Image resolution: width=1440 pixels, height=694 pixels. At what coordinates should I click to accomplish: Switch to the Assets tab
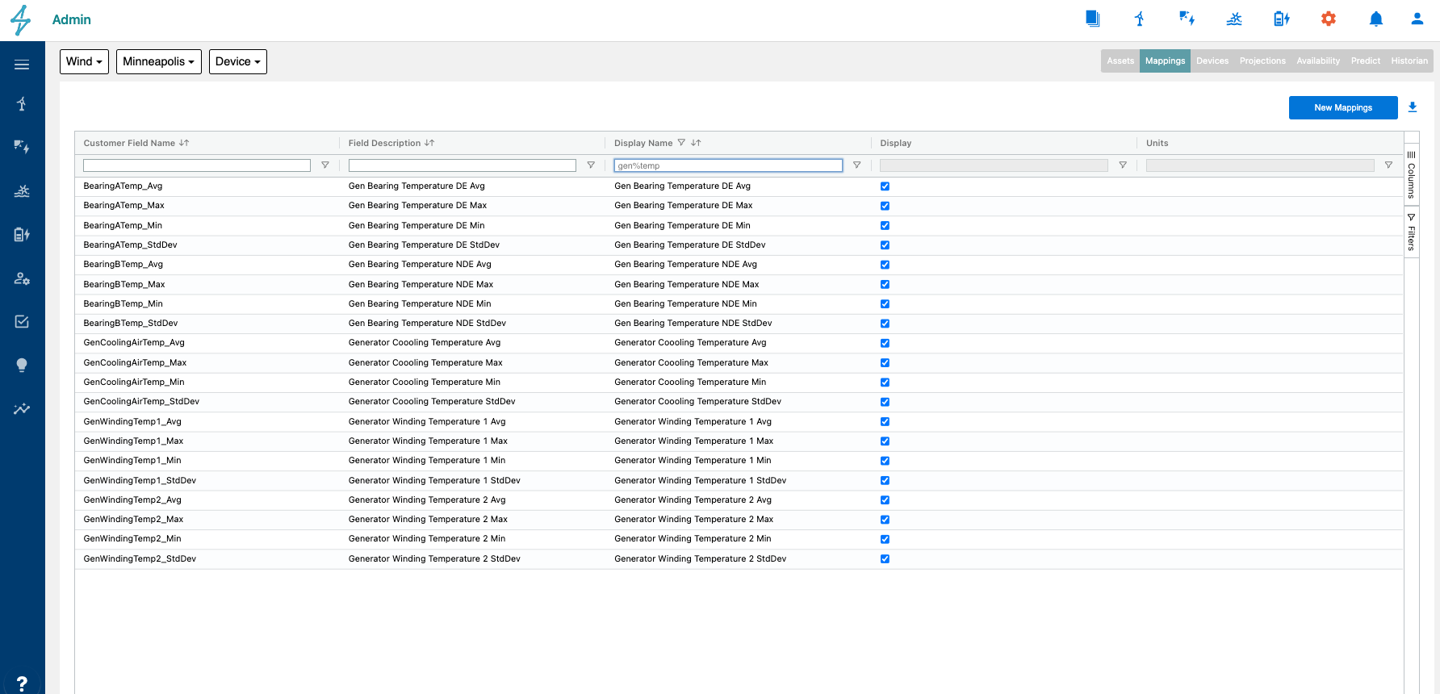[1120, 61]
